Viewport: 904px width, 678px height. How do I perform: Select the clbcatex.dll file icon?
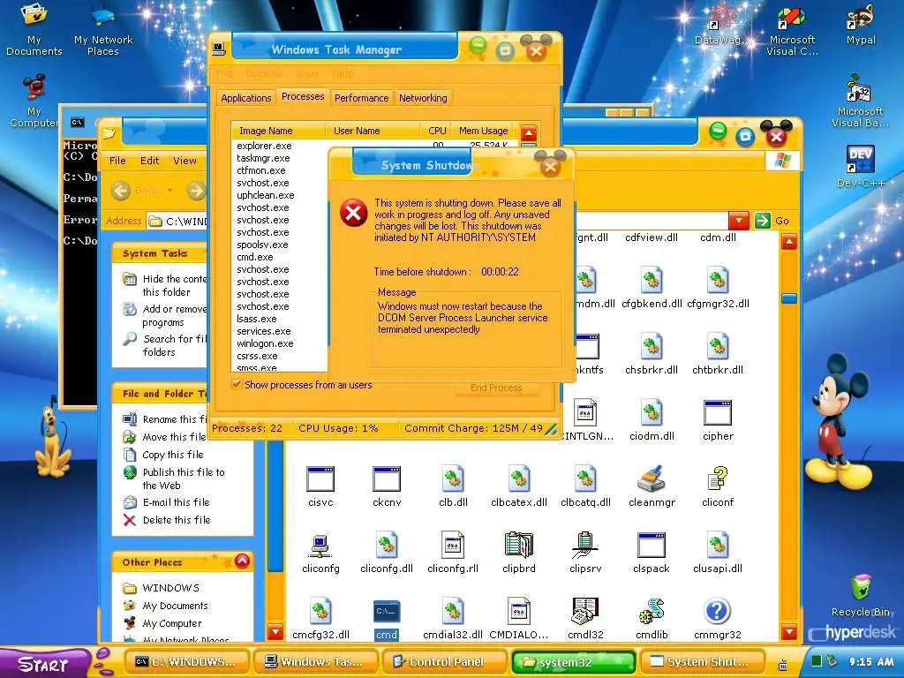[519, 486]
